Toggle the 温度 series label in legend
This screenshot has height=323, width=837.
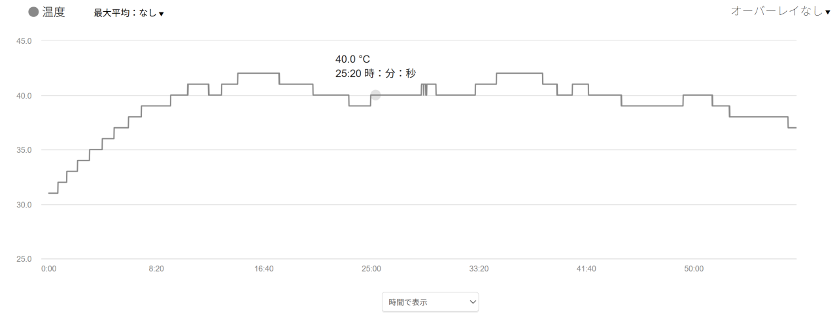(x=54, y=12)
